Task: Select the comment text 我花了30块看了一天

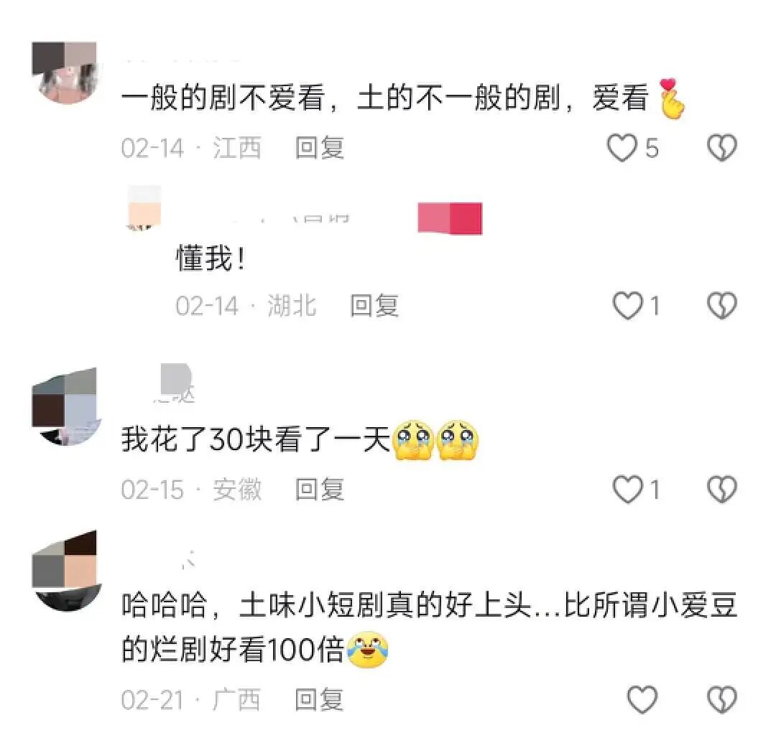Action: pos(257,439)
